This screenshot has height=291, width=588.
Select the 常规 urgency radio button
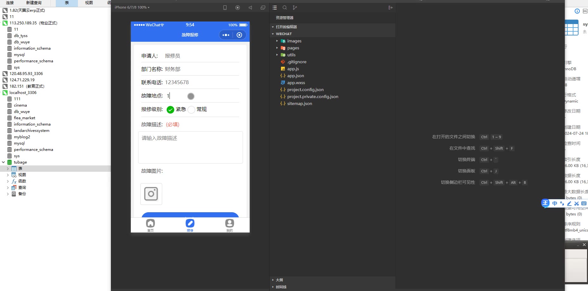[191, 110]
